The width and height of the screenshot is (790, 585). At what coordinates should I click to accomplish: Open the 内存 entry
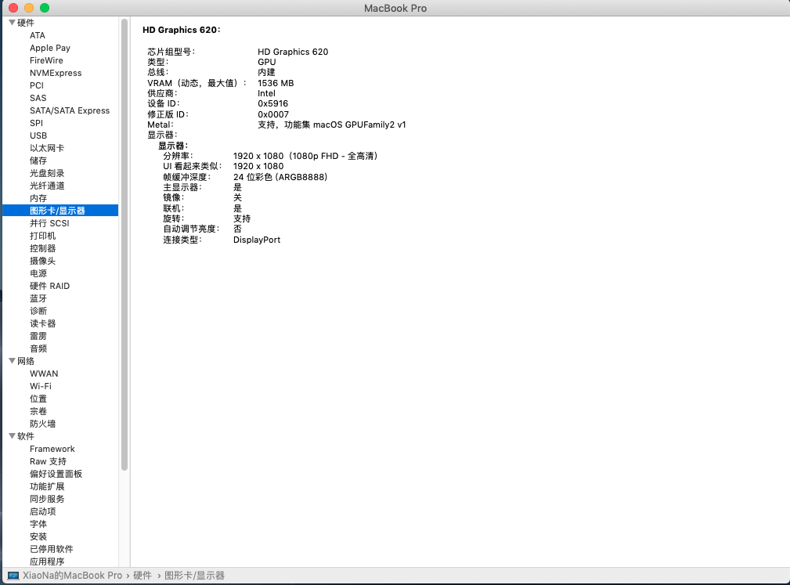pos(38,198)
